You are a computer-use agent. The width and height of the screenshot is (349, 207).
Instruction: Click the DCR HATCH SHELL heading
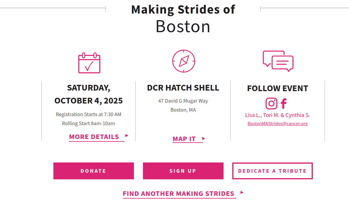tap(183, 88)
